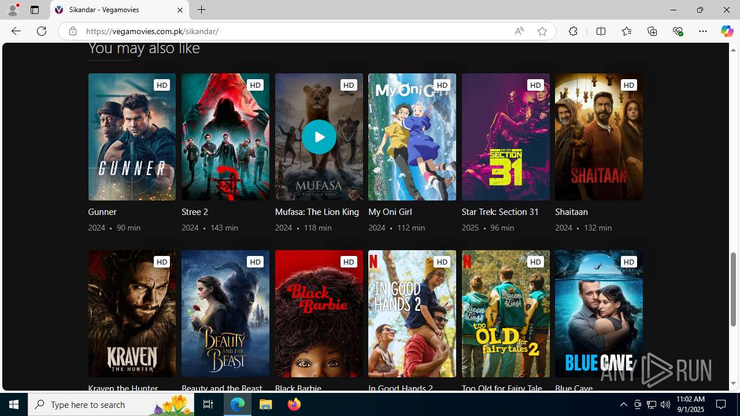
Task: Open File Explorer from taskbar
Action: (266, 404)
